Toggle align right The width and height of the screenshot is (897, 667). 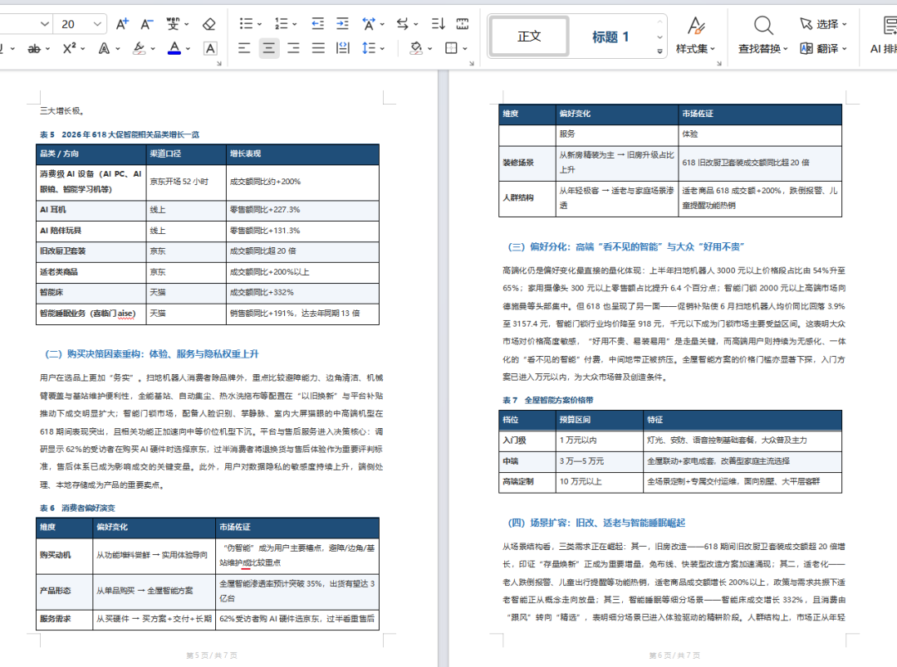pos(293,48)
